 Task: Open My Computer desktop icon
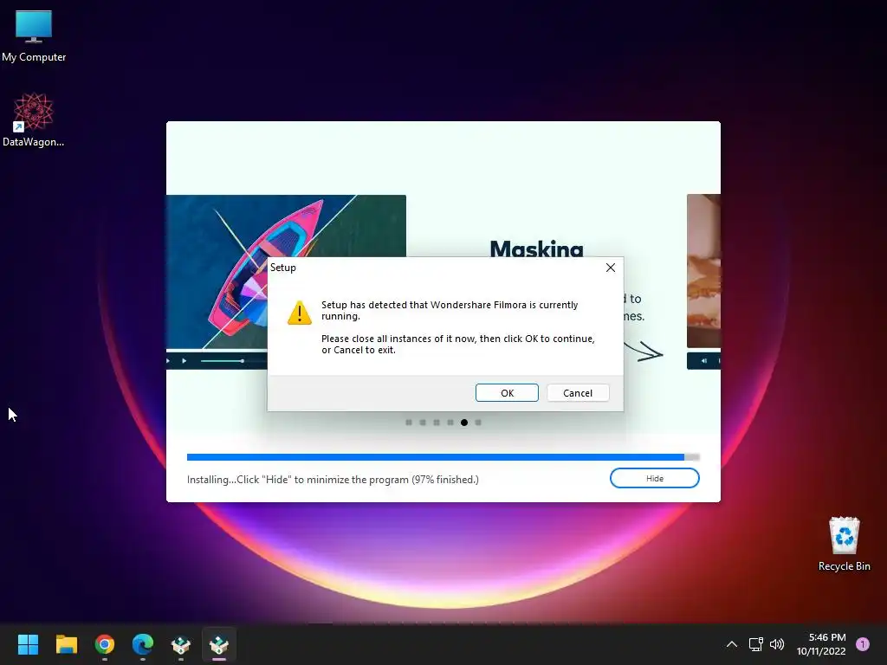tap(34, 36)
